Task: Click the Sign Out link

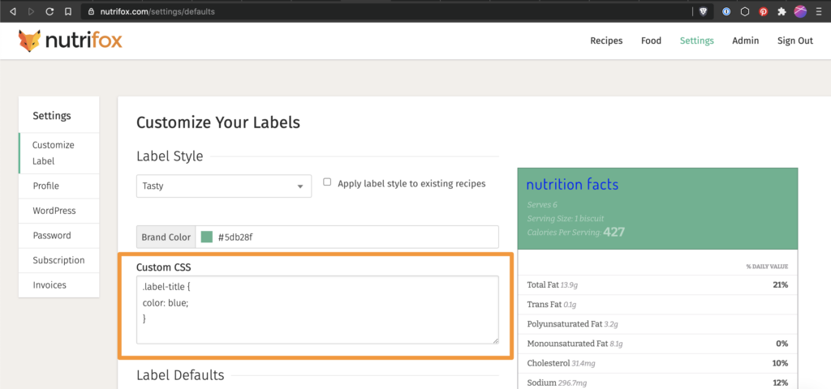Action: pos(795,41)
